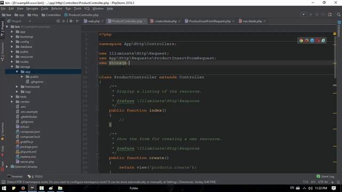
Task: Open Project view mode dropdown
Action: pyautogui.click(x=30, y=21)
